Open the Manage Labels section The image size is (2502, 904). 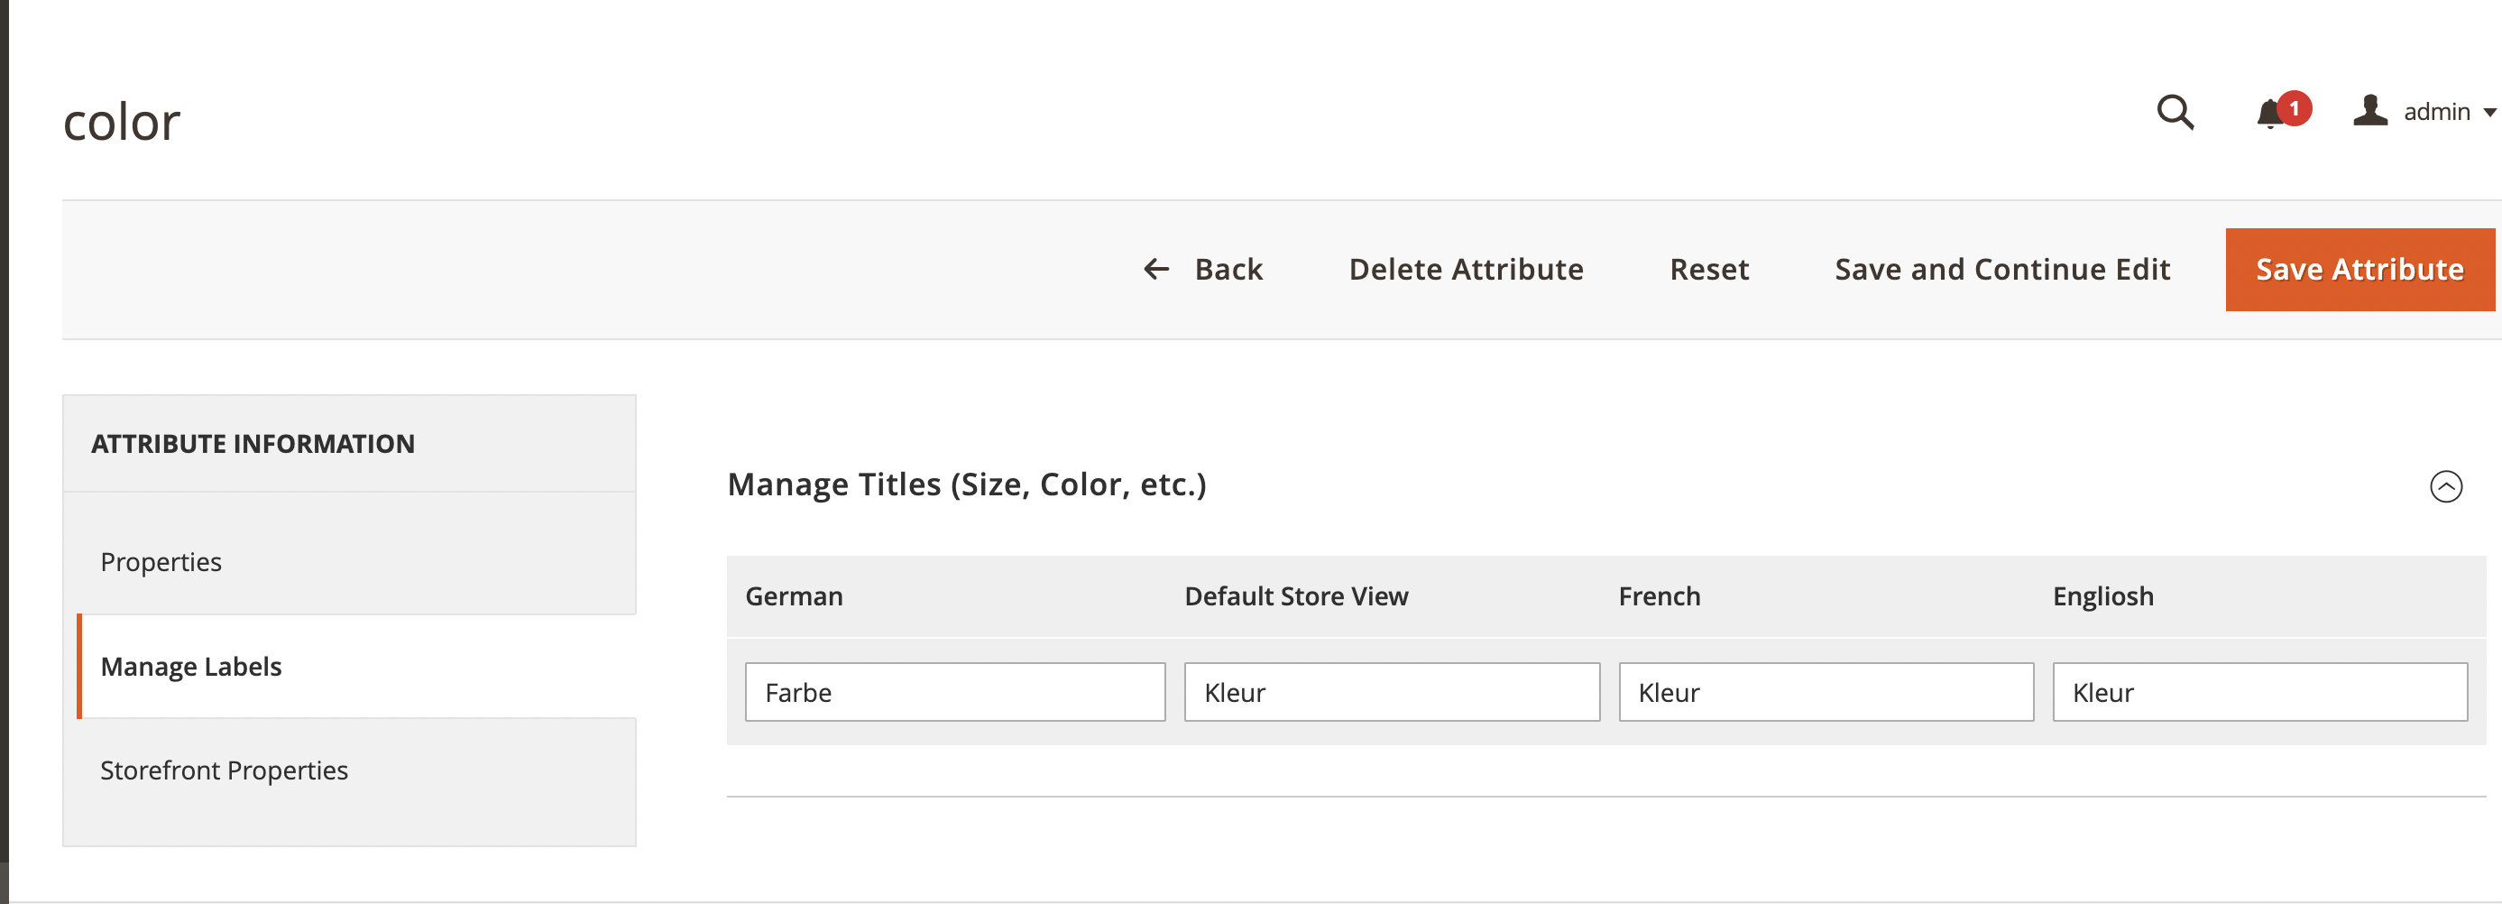pos(190,666)
